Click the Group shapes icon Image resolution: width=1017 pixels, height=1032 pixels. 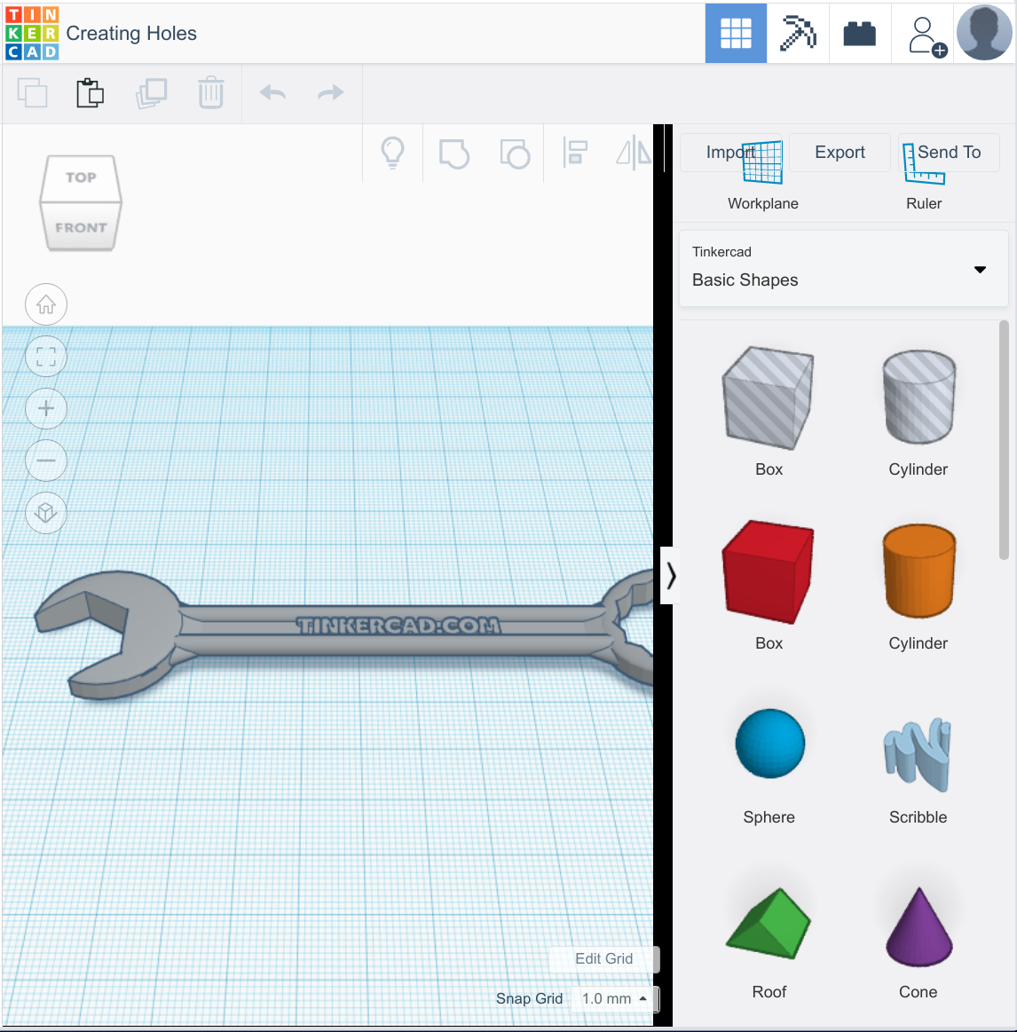454,154
